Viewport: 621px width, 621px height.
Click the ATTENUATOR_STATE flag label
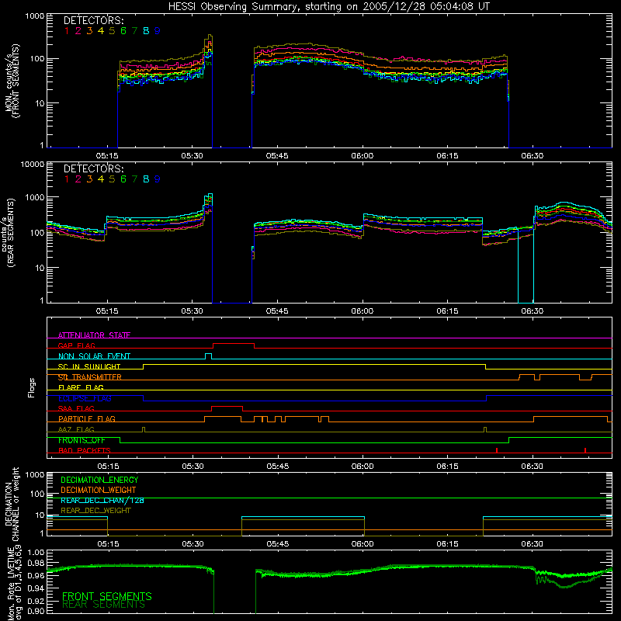click(x=94, y=335)
